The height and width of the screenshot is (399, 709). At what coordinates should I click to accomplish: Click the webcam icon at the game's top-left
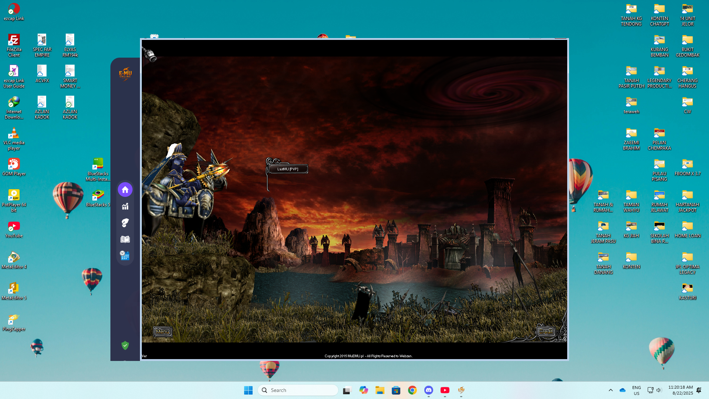151,55
